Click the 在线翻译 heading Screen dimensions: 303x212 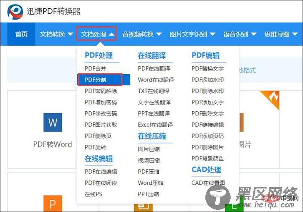pyautogui.click(x=152, y=55)
